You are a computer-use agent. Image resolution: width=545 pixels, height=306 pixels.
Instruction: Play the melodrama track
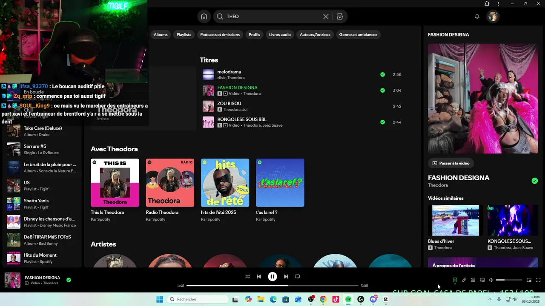[208, 74]
